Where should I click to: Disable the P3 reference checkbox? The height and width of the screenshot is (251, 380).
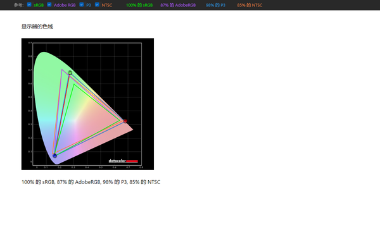click(82, 4)
